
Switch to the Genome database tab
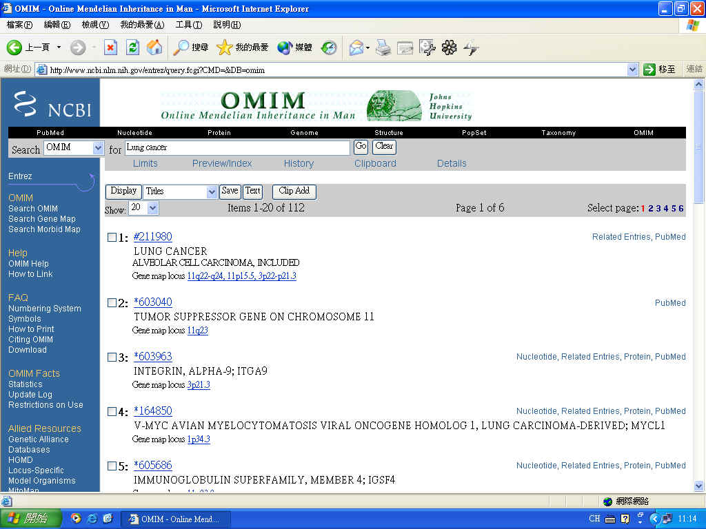(x=304, y=133)
